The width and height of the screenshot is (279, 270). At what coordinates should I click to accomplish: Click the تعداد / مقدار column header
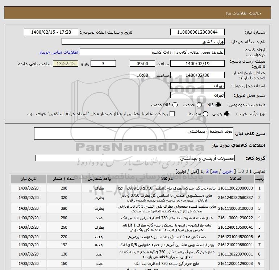tap(64, 179)
